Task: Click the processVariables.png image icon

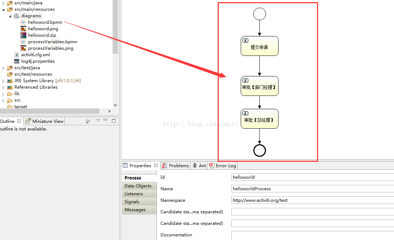Action: click(x=23, y=48)
